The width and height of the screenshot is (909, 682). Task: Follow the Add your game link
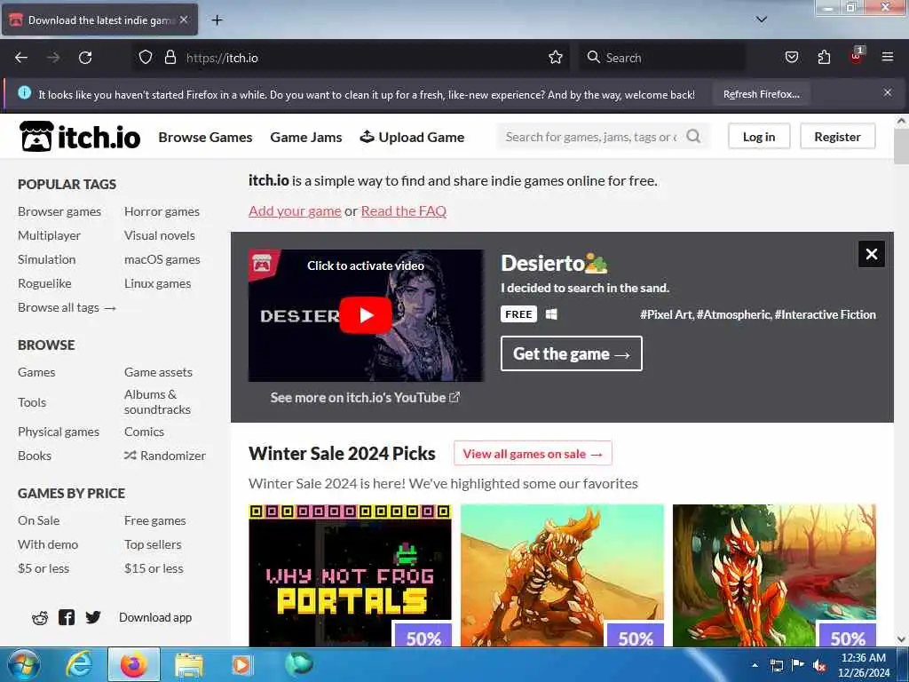click(295, 211)
